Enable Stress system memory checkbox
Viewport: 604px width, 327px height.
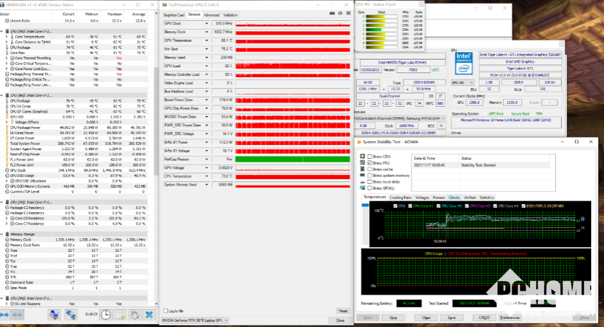[x=370, y=176]
